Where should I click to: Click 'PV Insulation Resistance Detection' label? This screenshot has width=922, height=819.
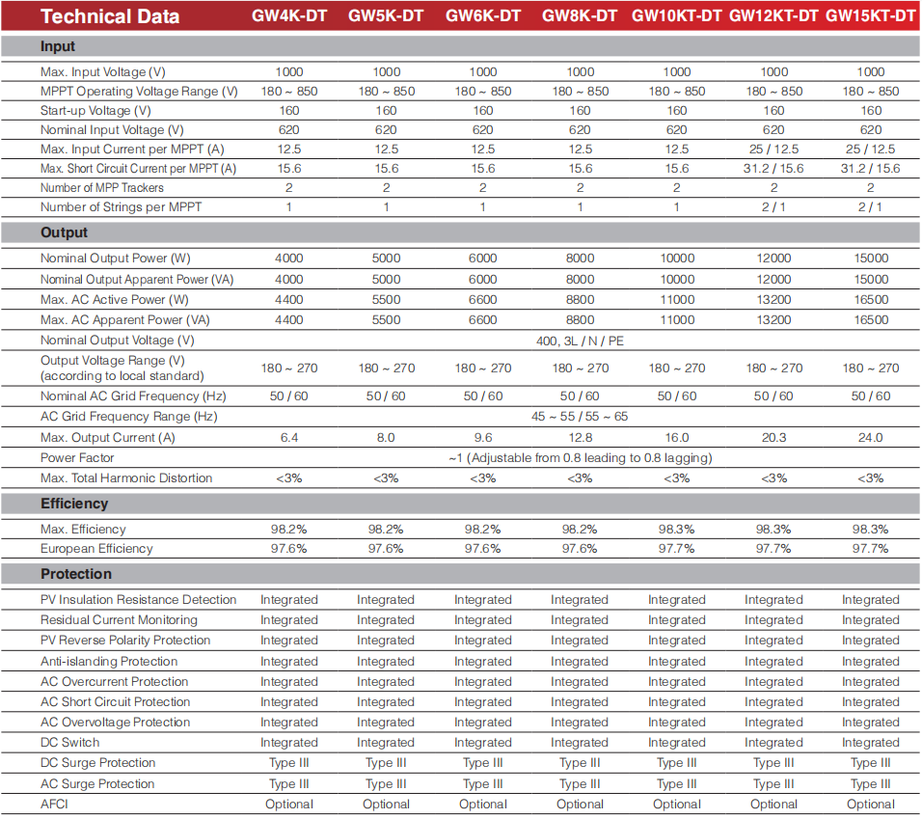click(138, 600)
